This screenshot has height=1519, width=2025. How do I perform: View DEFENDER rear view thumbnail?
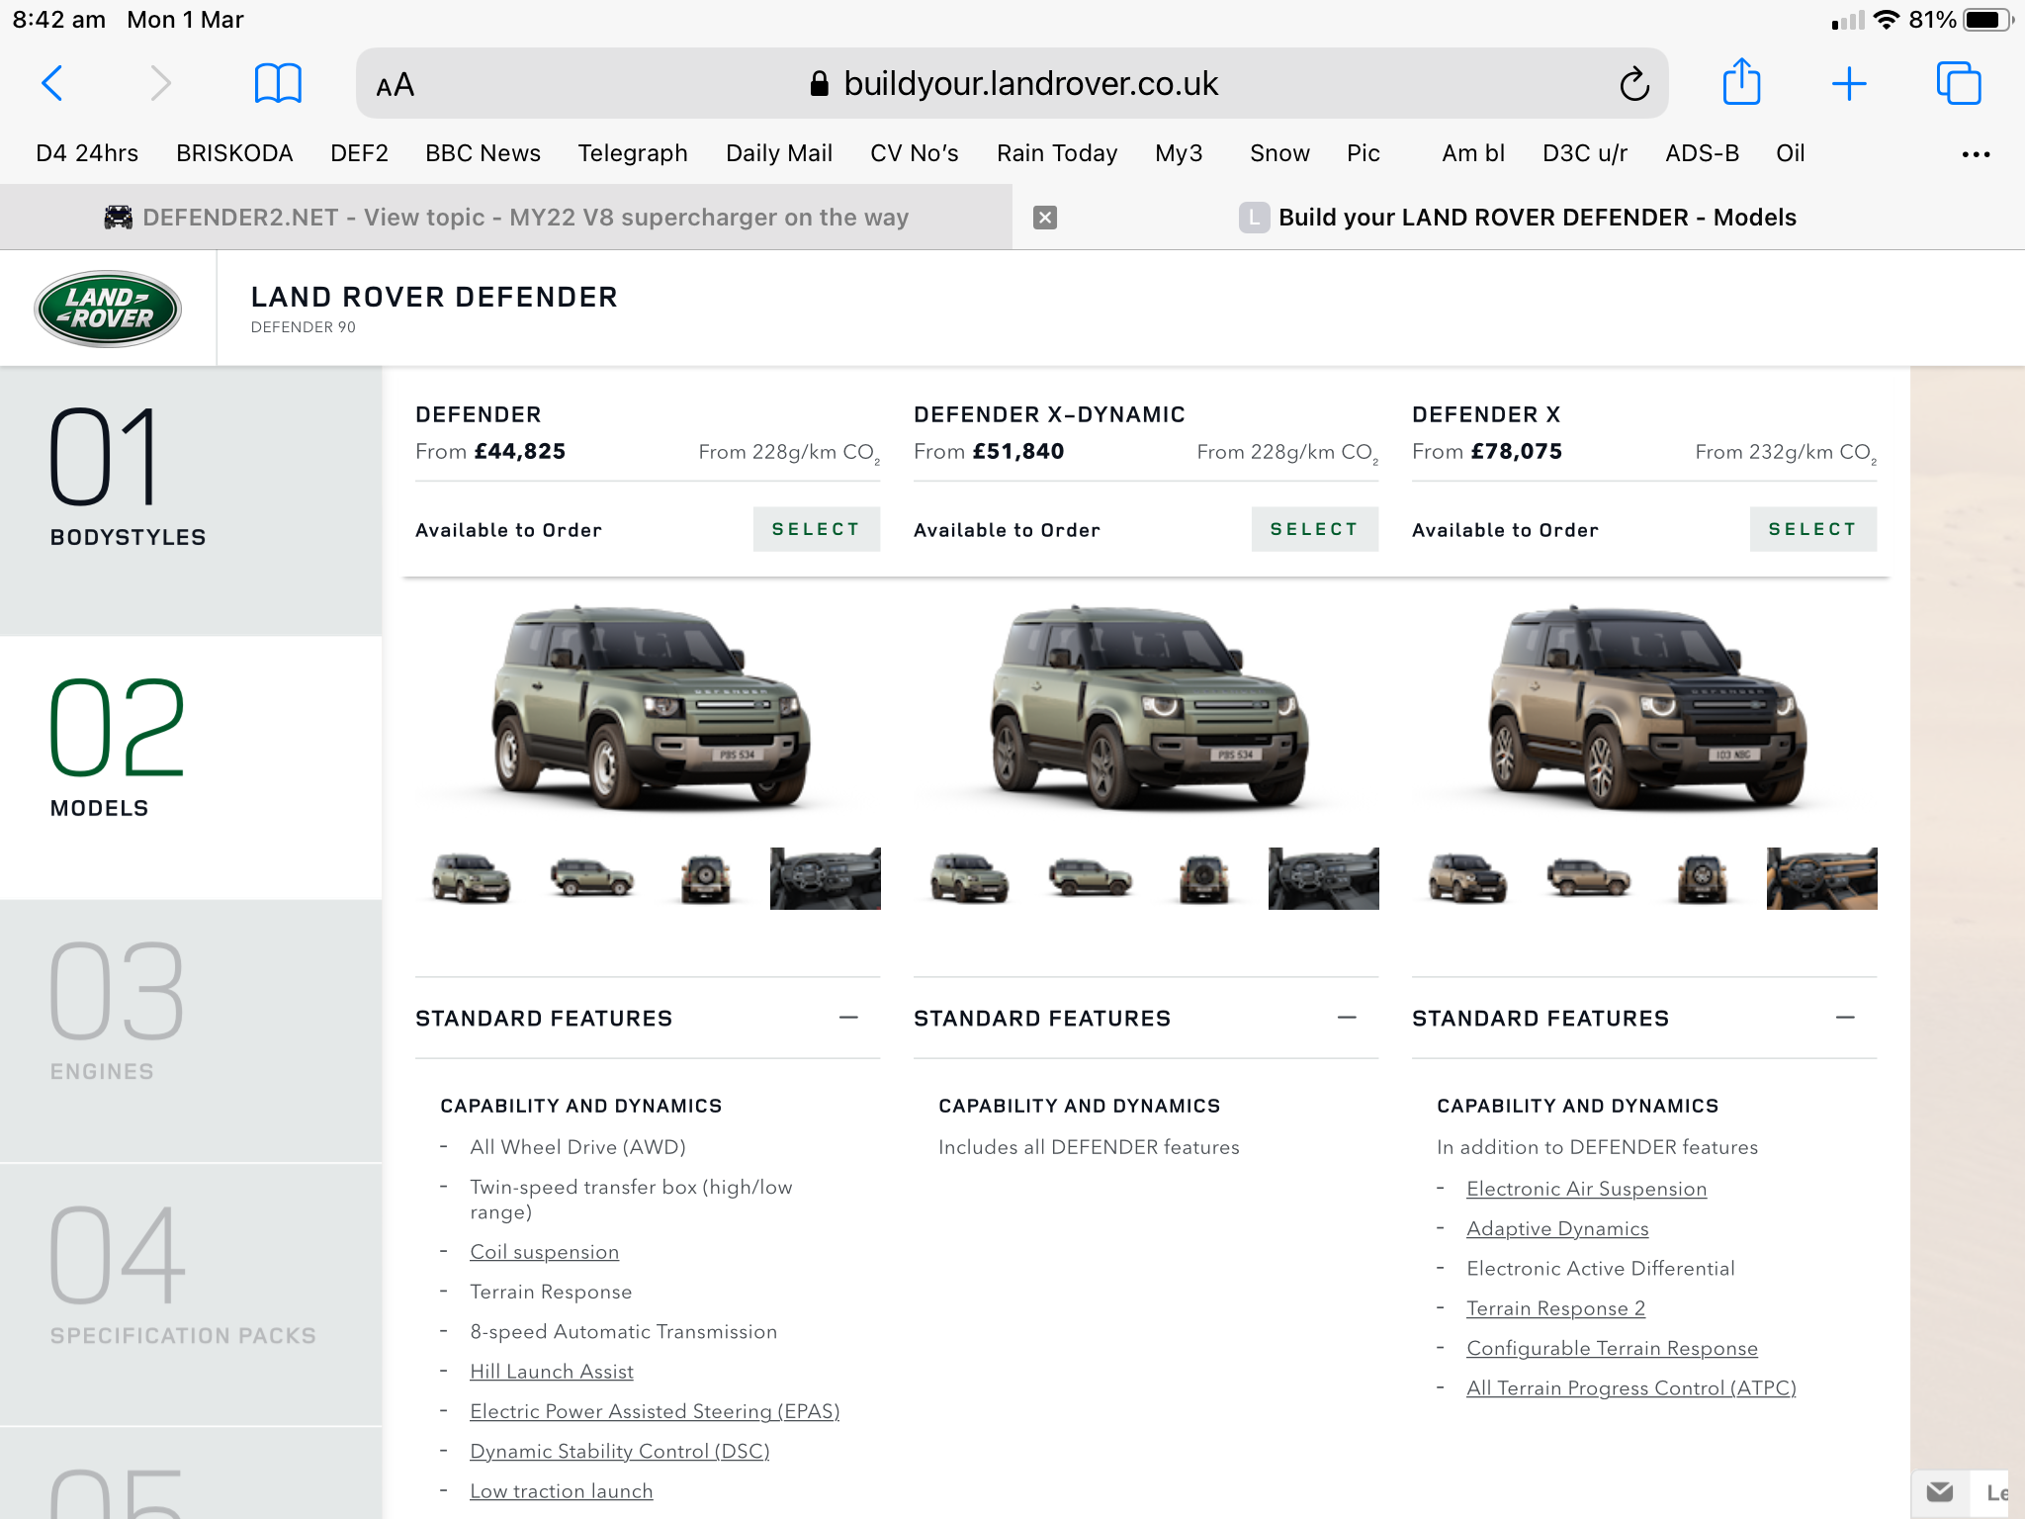click(706, 878)
